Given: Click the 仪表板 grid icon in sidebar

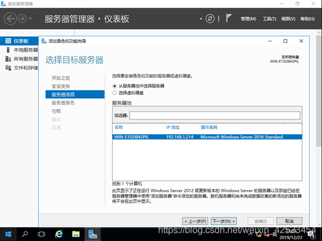Looking at the screenshot, I should (x=8, y=41).
